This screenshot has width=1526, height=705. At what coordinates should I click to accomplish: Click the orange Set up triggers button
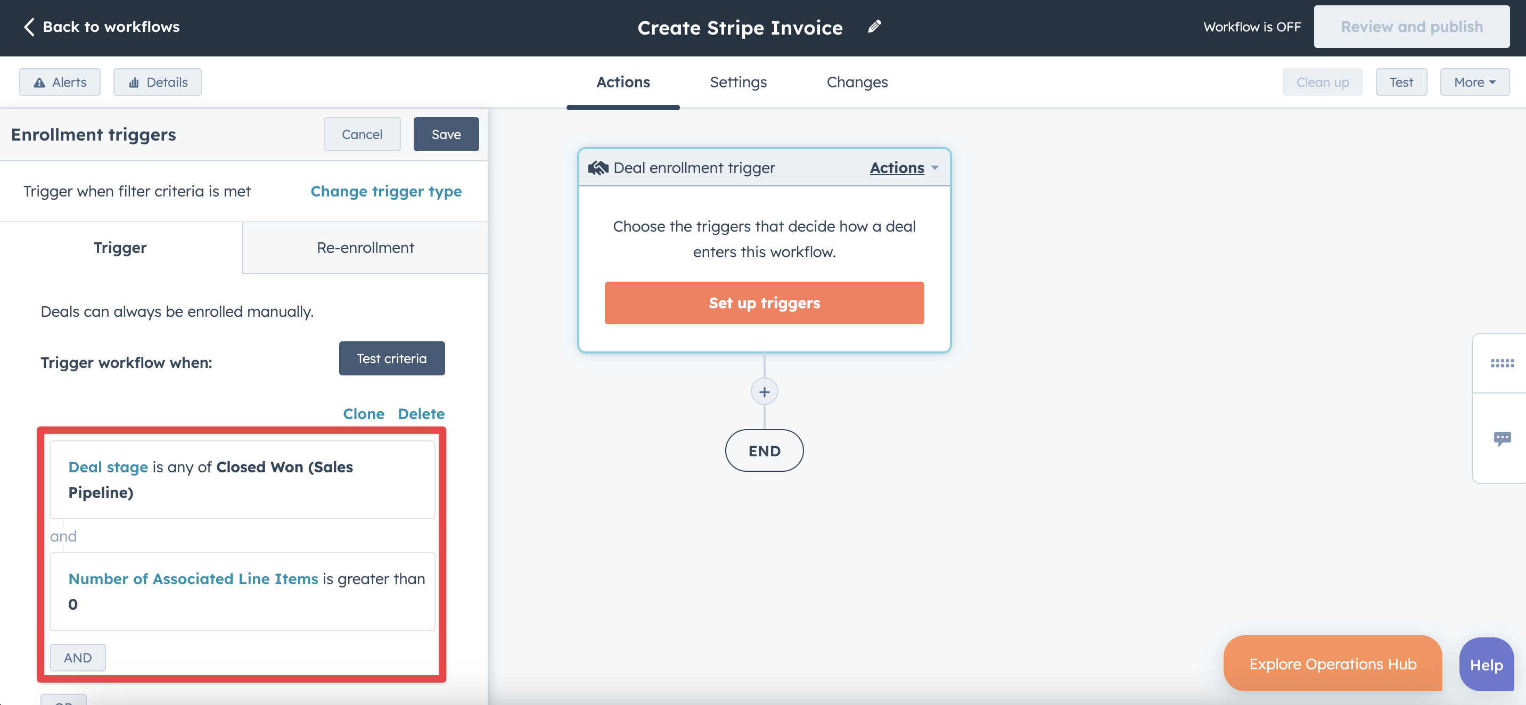[764, 304]
